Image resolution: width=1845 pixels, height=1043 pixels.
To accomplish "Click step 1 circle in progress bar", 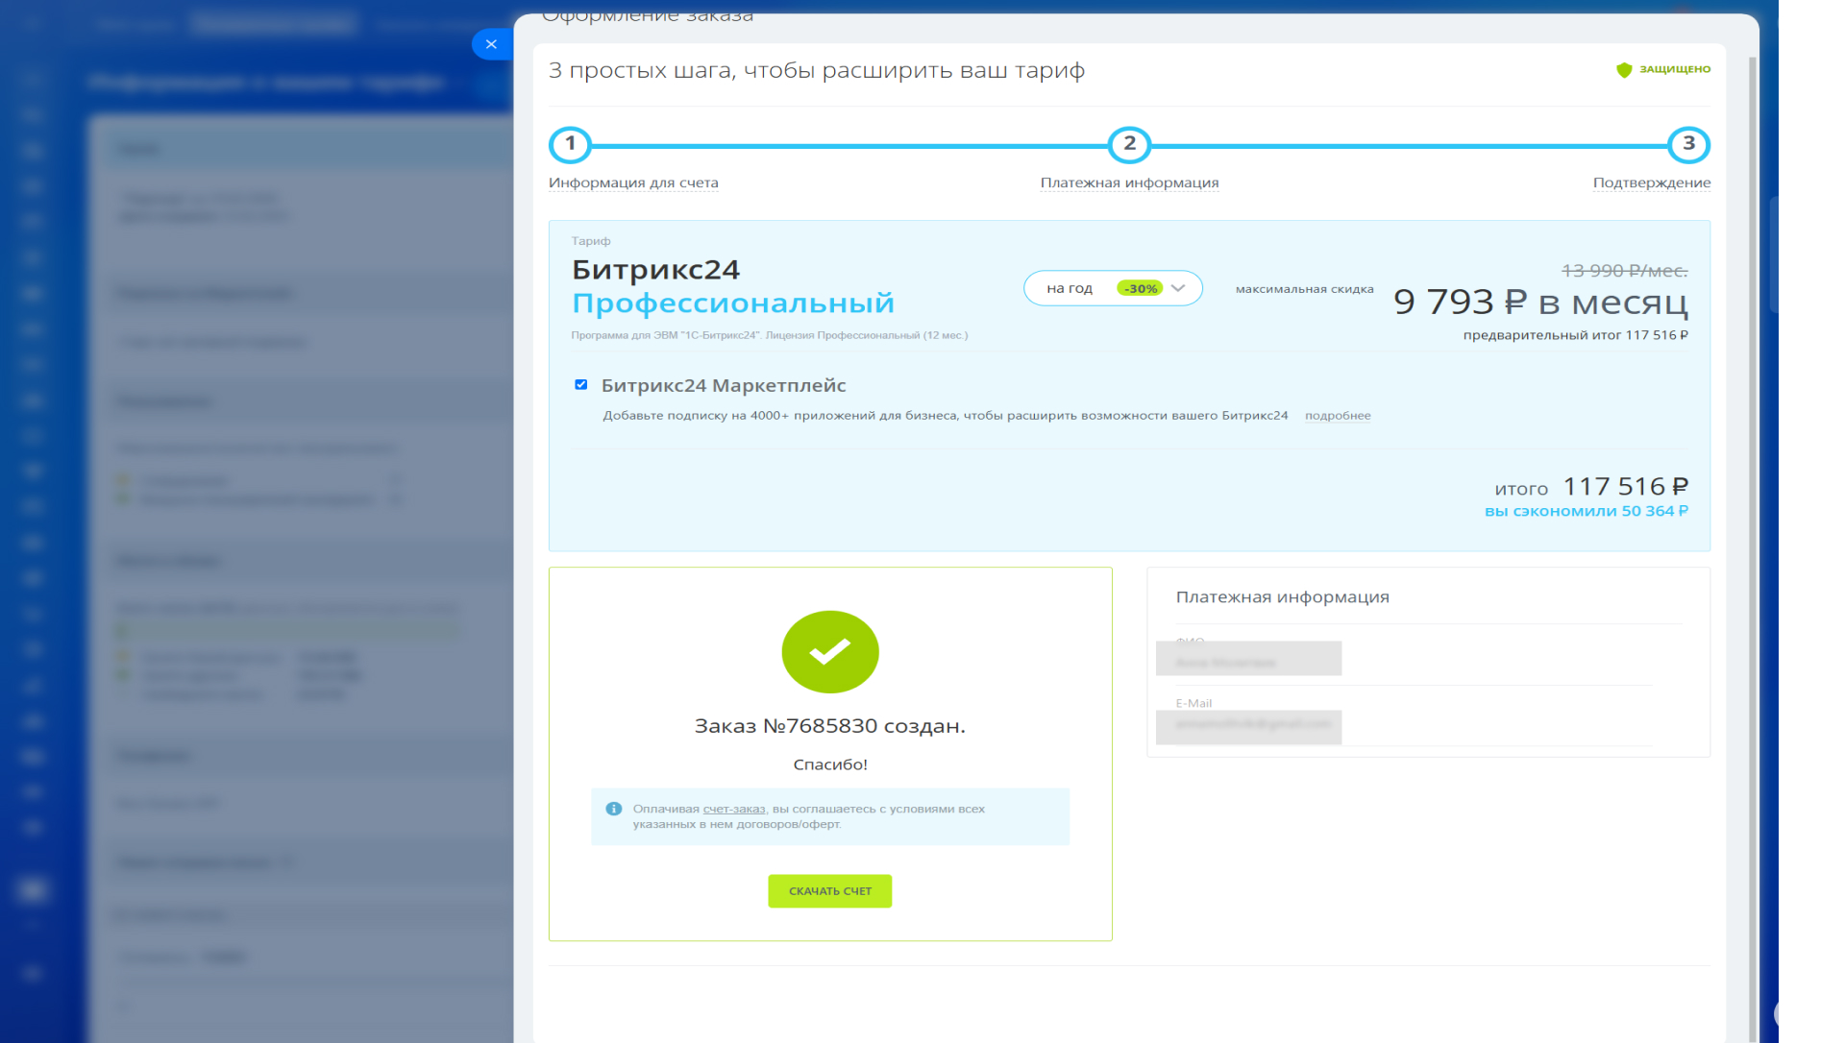I will pos(570,145).
